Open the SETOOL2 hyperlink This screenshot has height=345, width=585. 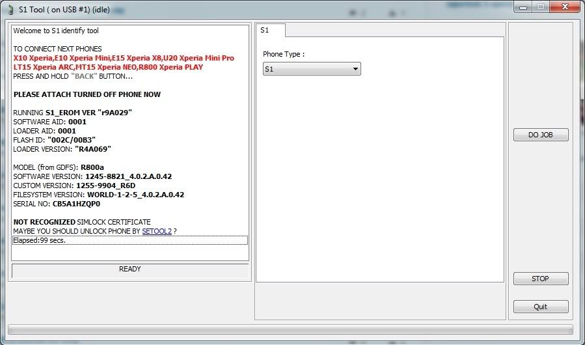157,231
